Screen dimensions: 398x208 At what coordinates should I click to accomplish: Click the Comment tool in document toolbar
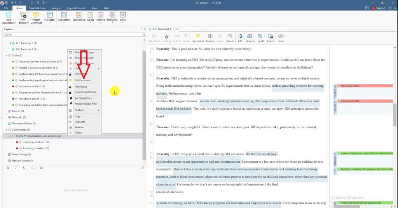point(198,38)
